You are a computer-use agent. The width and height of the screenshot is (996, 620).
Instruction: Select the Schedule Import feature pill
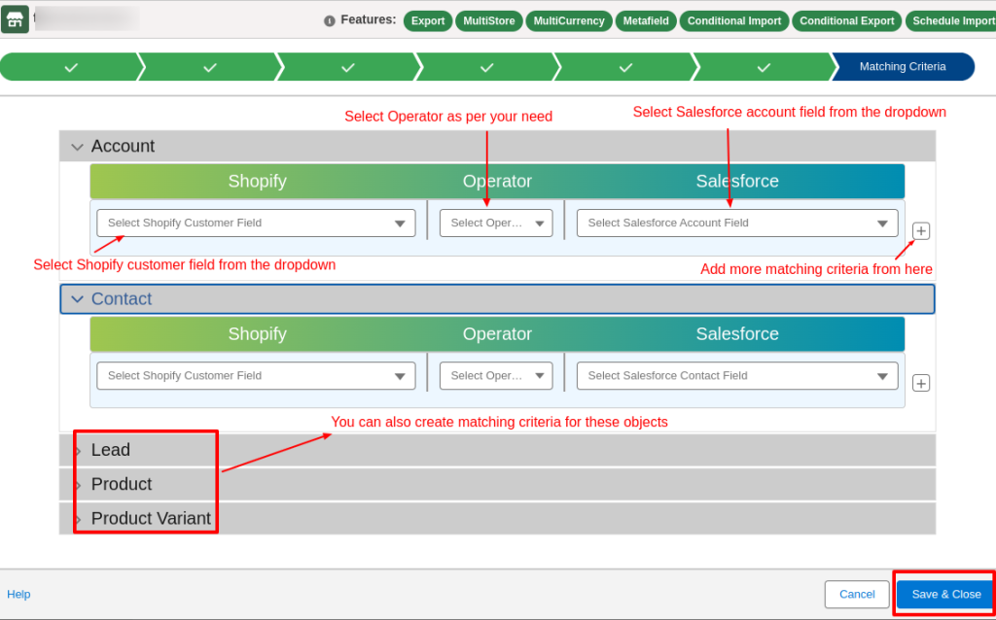(951, 21)
